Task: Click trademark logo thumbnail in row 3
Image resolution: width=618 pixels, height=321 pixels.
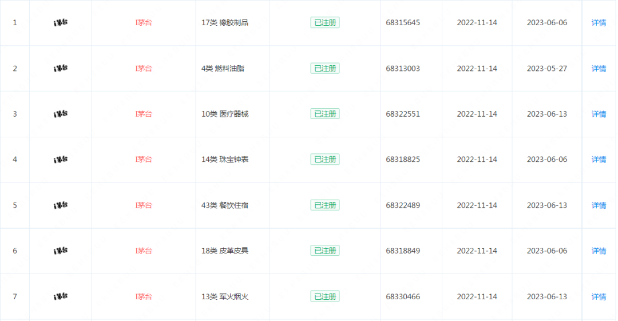Action: click(x=61, y=114)
